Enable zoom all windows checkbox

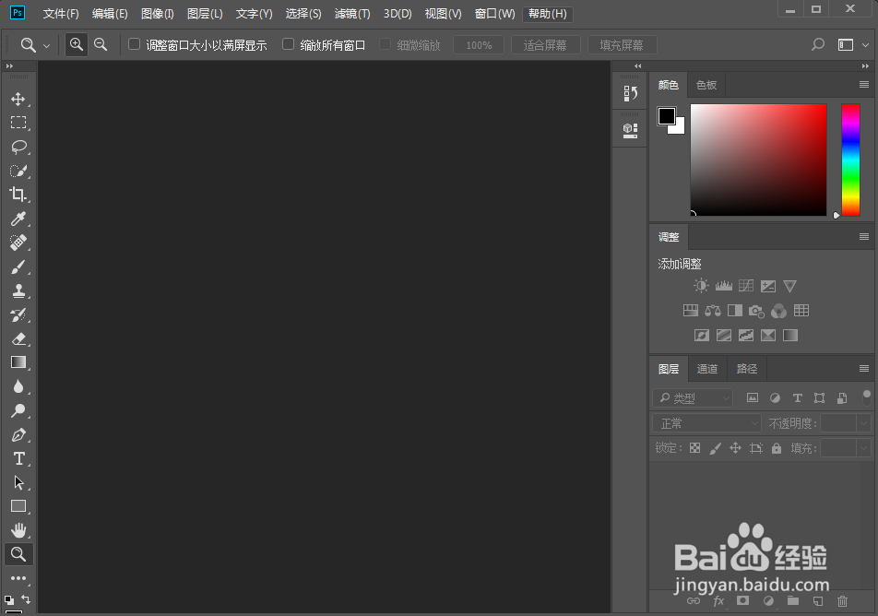(x=288, y=43)
